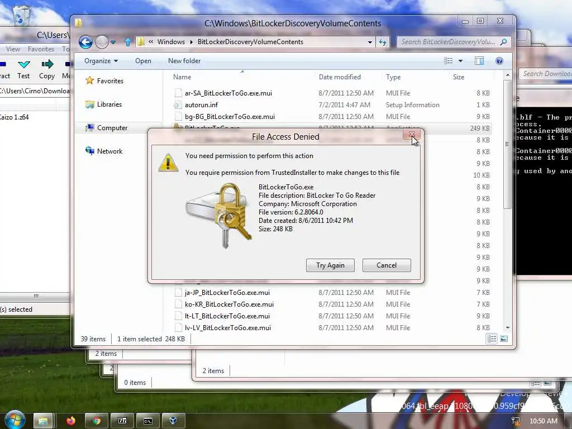Click File Explorer on the taskbar

click(43, 421)
